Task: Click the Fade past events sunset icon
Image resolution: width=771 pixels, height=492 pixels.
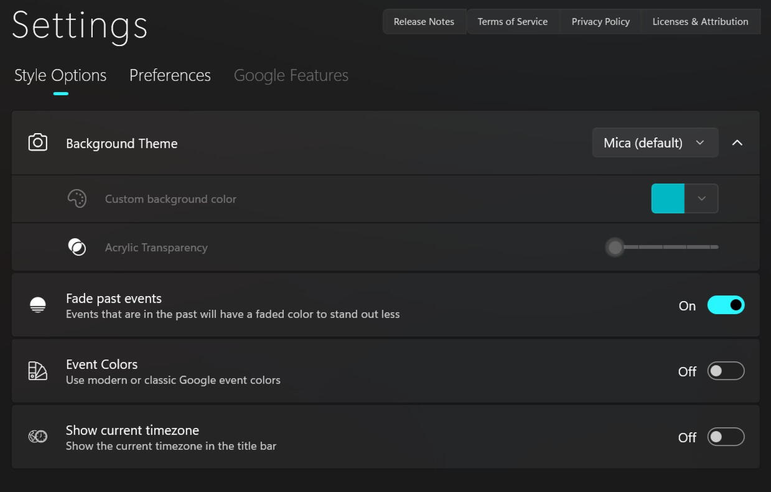Action: (x=38, y=305)
